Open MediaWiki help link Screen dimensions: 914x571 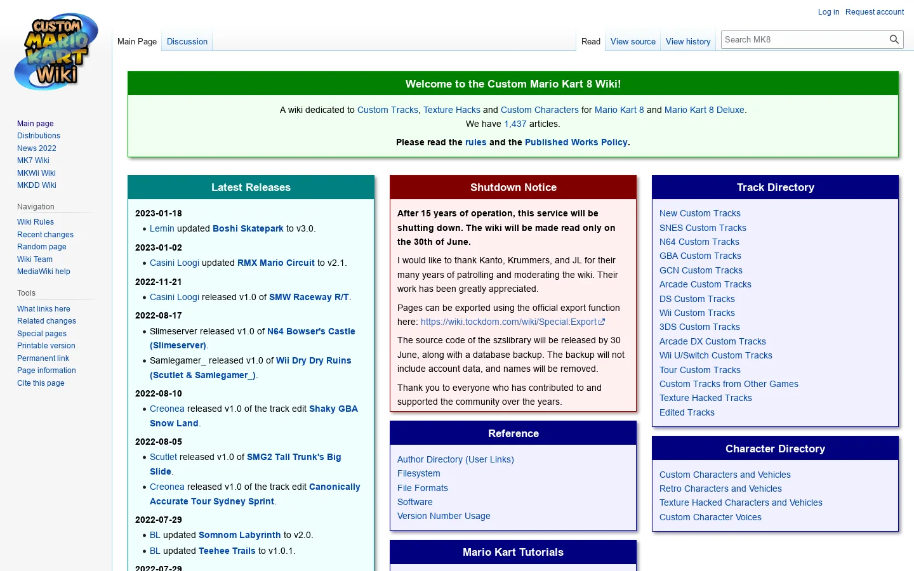coord(44,272)
